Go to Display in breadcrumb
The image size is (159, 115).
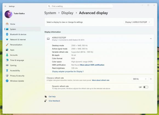pos(67,13)
